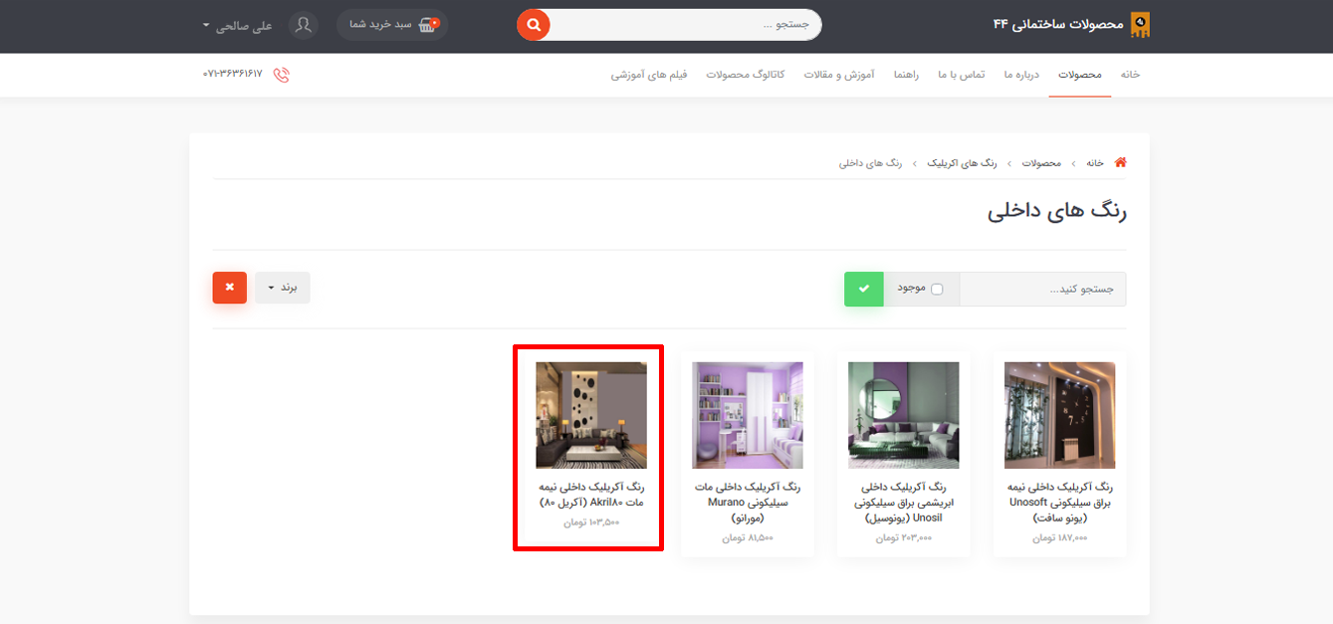The width and height of the screenshot is (1333, 624).
Task: Click the top جستجو search field
Action: click(685, 25)
